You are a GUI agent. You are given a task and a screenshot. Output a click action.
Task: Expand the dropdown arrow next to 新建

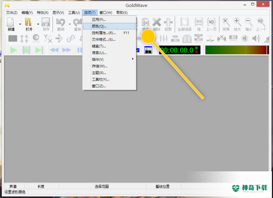(20, 24)
